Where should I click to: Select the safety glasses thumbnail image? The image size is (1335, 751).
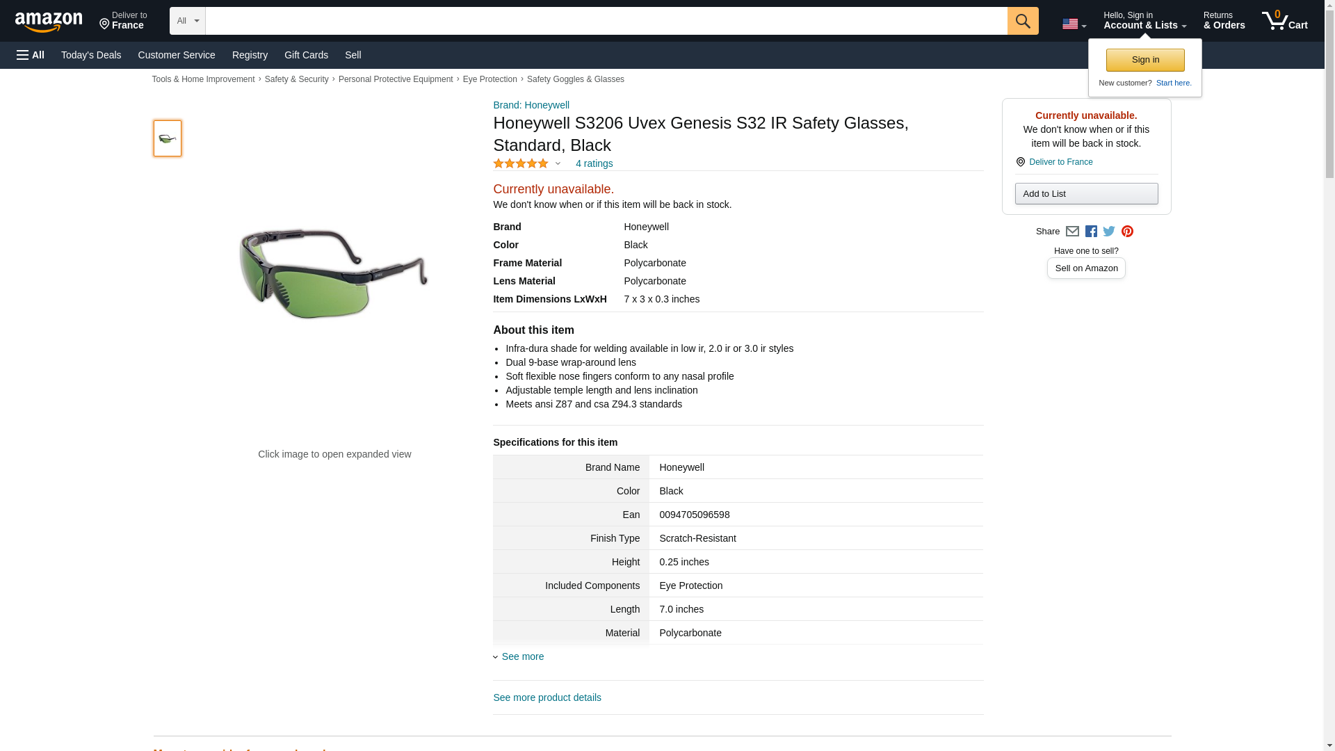[x=168, y=138]
